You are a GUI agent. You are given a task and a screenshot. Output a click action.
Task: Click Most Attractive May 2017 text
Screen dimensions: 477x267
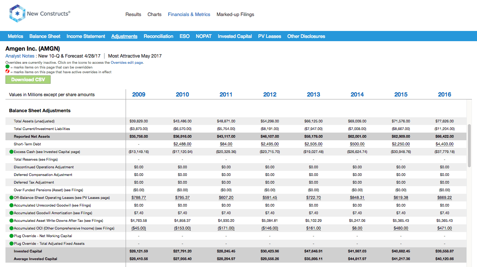pyautogui.click(x=135, y=56)
